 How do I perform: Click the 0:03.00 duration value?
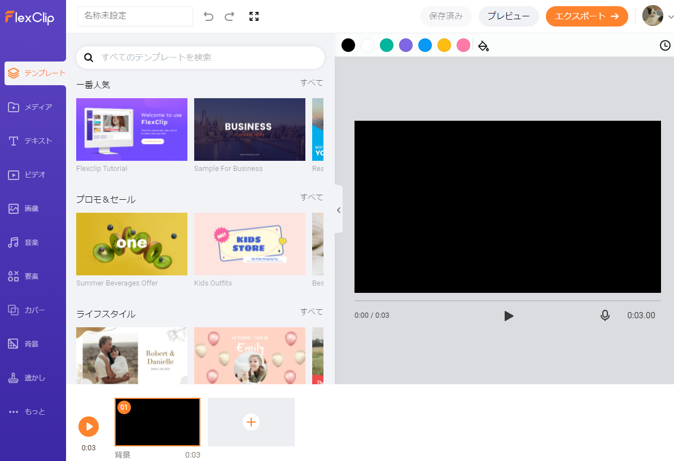pos(641,315)
